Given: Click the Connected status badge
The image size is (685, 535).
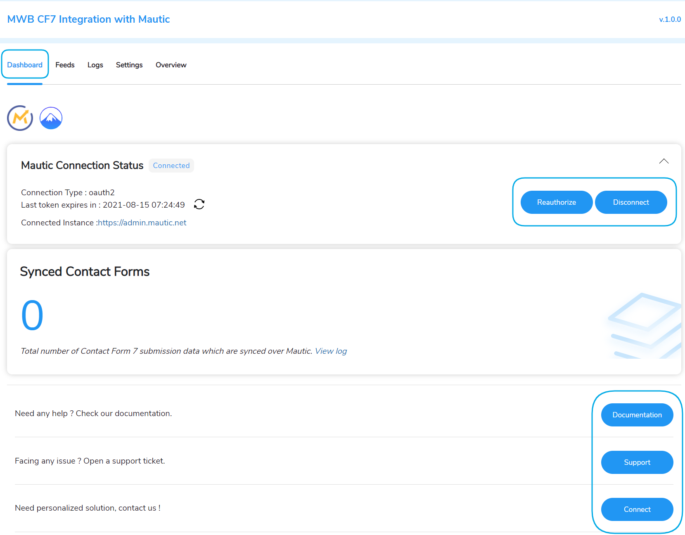Looking at the screenshot, I should point(171,166).
